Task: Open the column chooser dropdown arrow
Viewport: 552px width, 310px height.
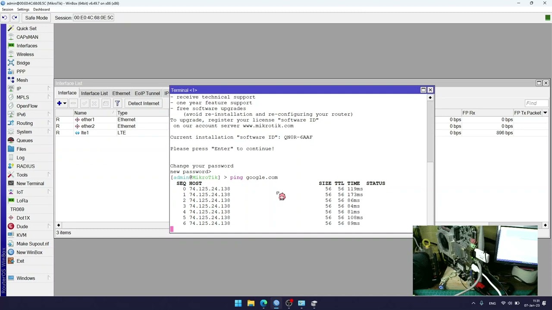Action: coord(545,113)
